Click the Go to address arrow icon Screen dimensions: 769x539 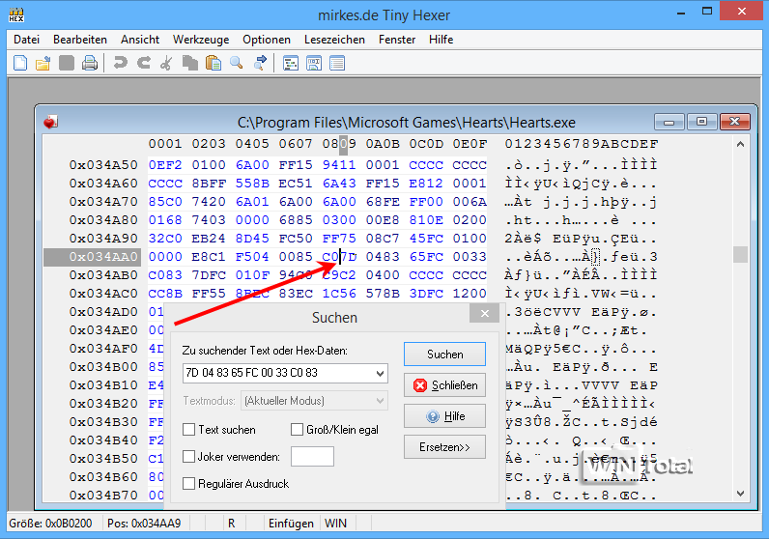click(260, 63)
